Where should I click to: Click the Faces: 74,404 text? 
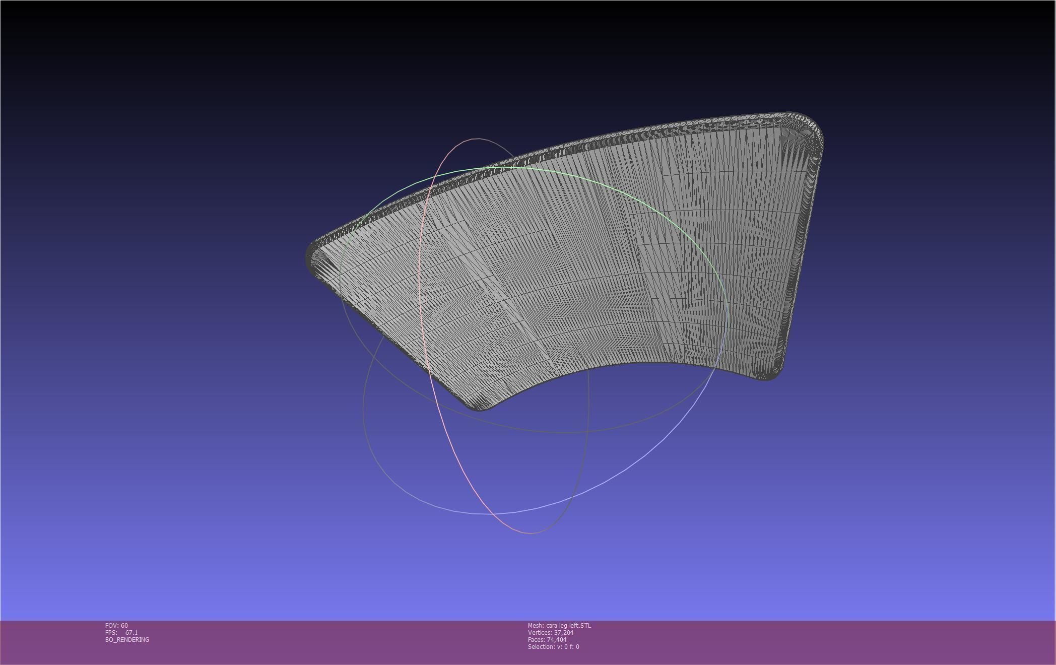(x=547, y=639)
